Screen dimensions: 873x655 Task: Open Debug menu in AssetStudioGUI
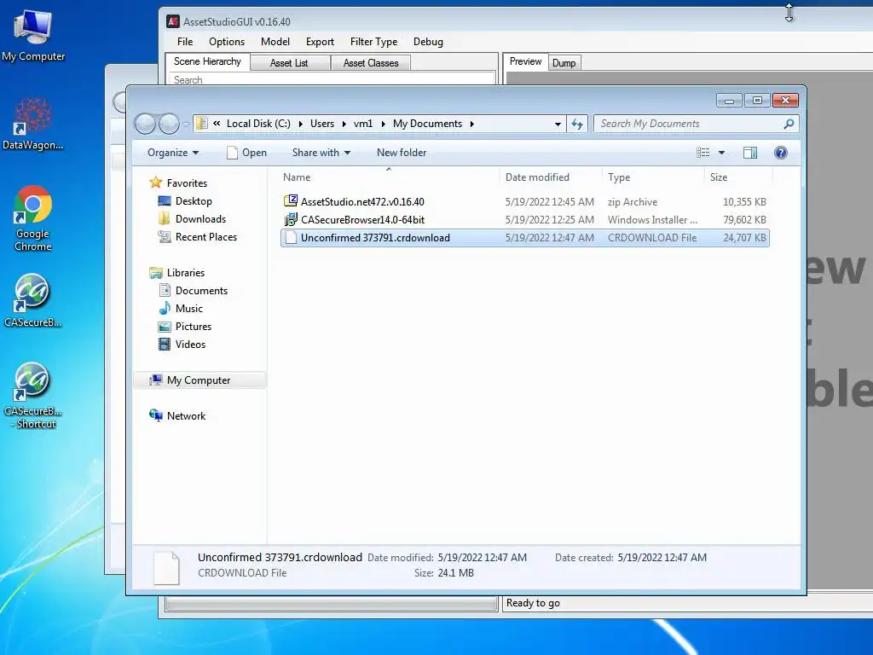(428, 42)
